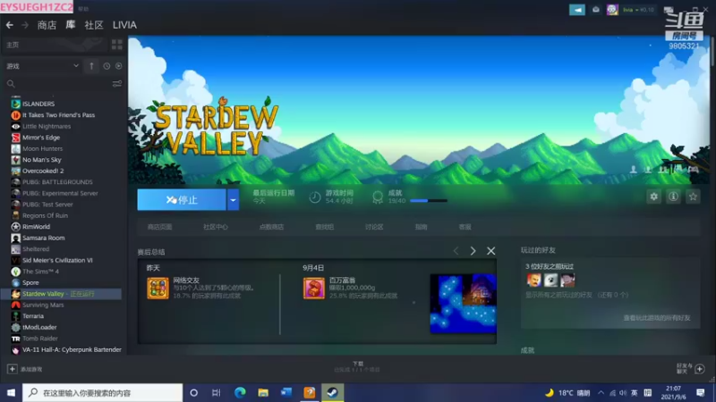Image resolution: width=716 pixels, height=402 pixels.
Task: Open friends and chat plus icon
Action: pyautogui.click(x=700, y=369)
